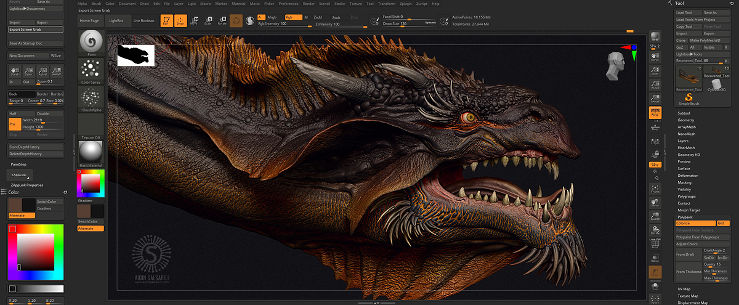
Task: Expand the Texture Map subpalette
Action: tap(688, 296)
